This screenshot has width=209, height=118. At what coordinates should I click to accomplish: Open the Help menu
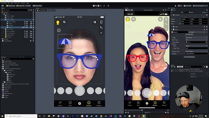tap(27, 3)
